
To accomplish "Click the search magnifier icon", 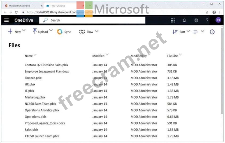I will 45,20.
